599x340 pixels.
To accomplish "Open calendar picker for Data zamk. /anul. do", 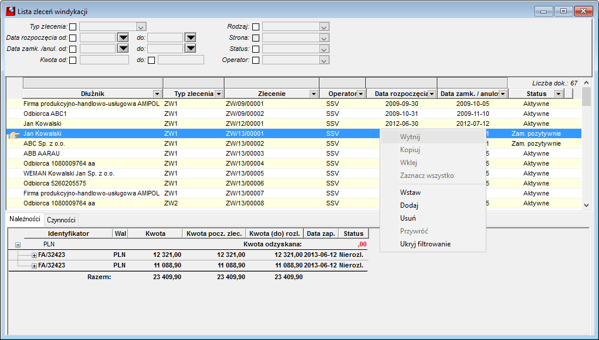I will pyautogui.click(x=191, y=49).
